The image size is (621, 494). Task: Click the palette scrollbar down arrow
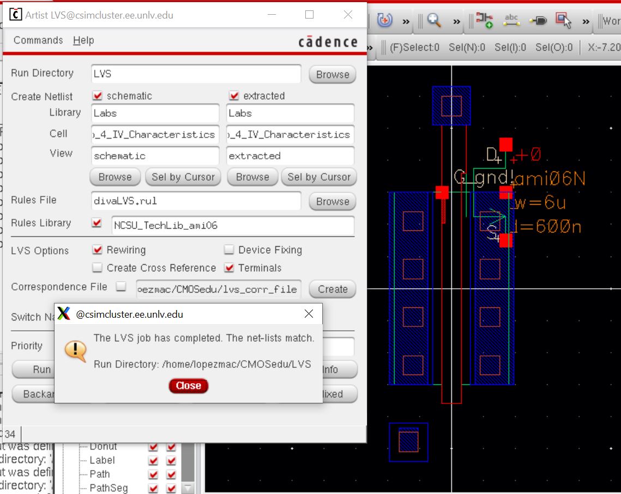point(188,487)
